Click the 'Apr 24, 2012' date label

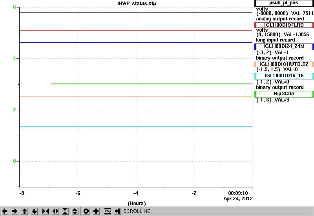(x=238, y=199)
